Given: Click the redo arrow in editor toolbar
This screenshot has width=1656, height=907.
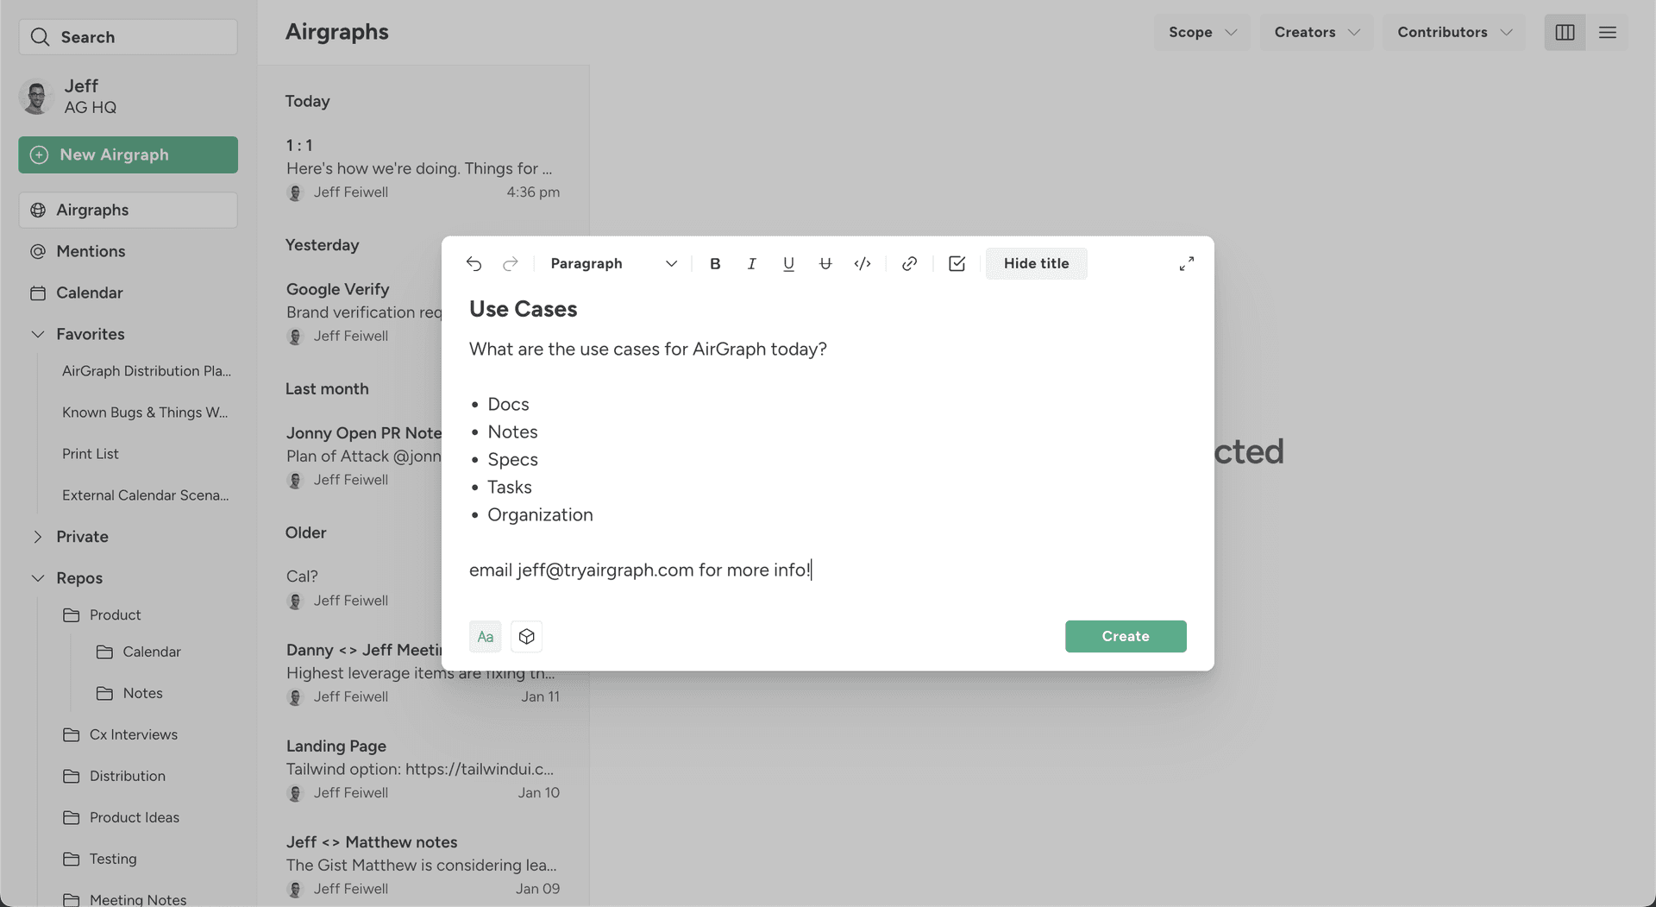Looking at the screenshot, I should pos(511,263).
